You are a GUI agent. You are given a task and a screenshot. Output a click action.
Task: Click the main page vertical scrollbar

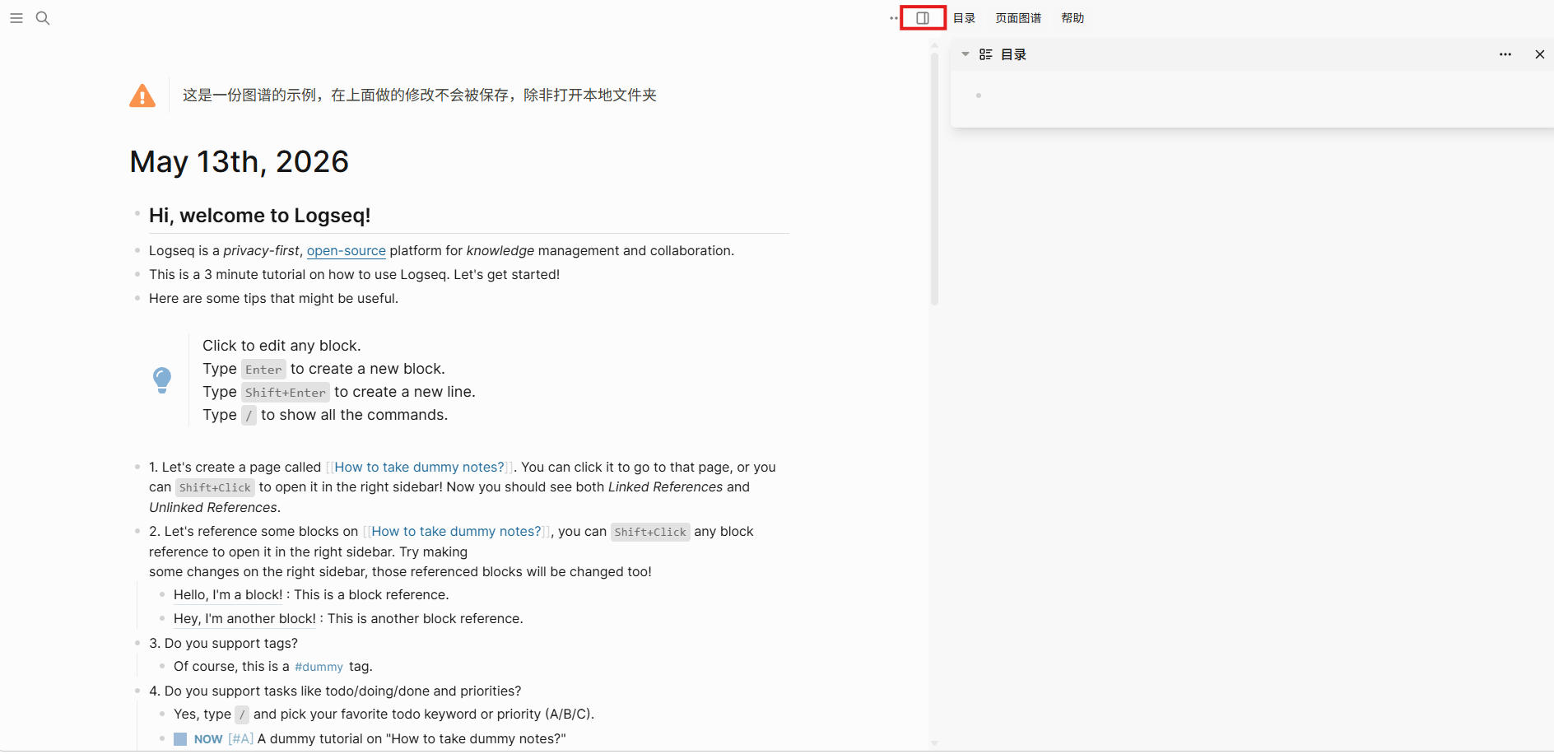pos(934,179)
